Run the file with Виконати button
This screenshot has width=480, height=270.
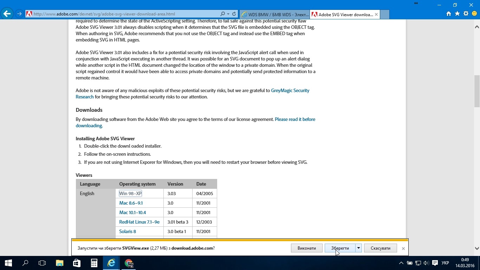click(307, 248)
